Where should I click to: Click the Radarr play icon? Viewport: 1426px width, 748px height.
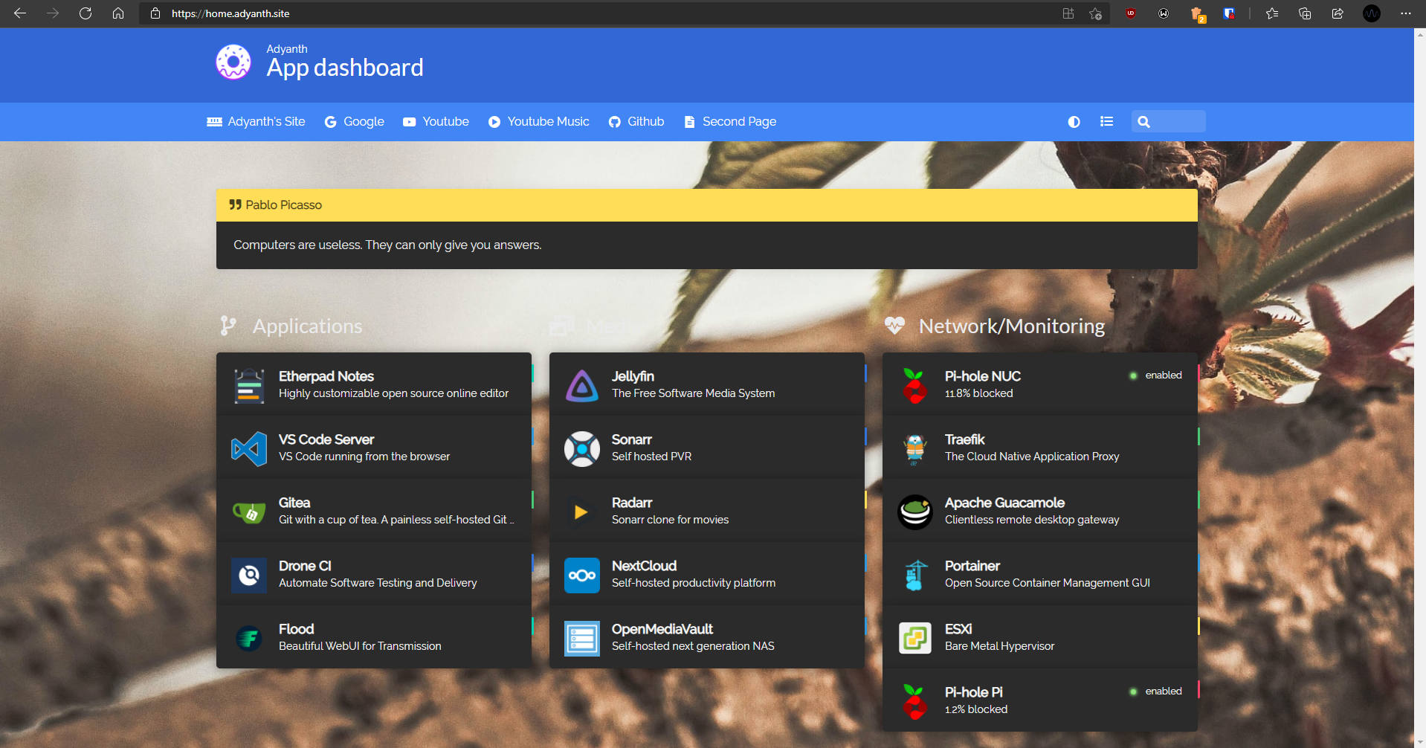pyautogui.click(x=581, y=512)
